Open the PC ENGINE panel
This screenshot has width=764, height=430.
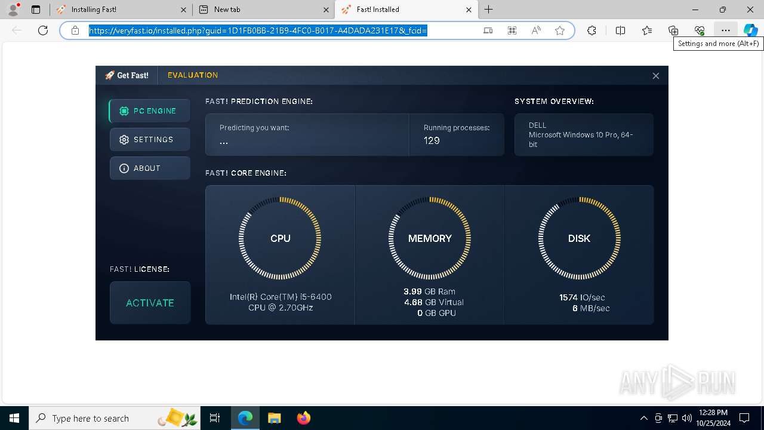click(x=150, y=111)
